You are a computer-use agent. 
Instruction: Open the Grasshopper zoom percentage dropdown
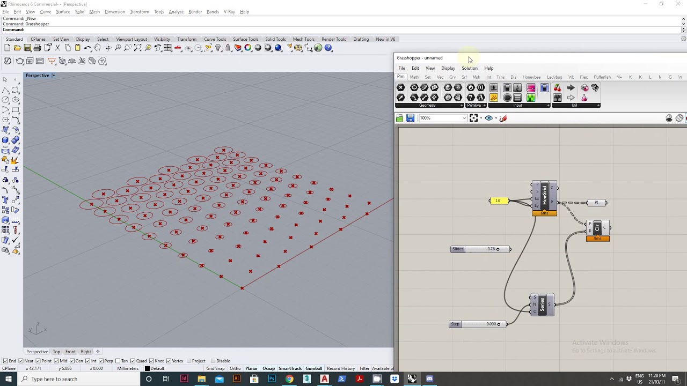(x=463, y=118)
